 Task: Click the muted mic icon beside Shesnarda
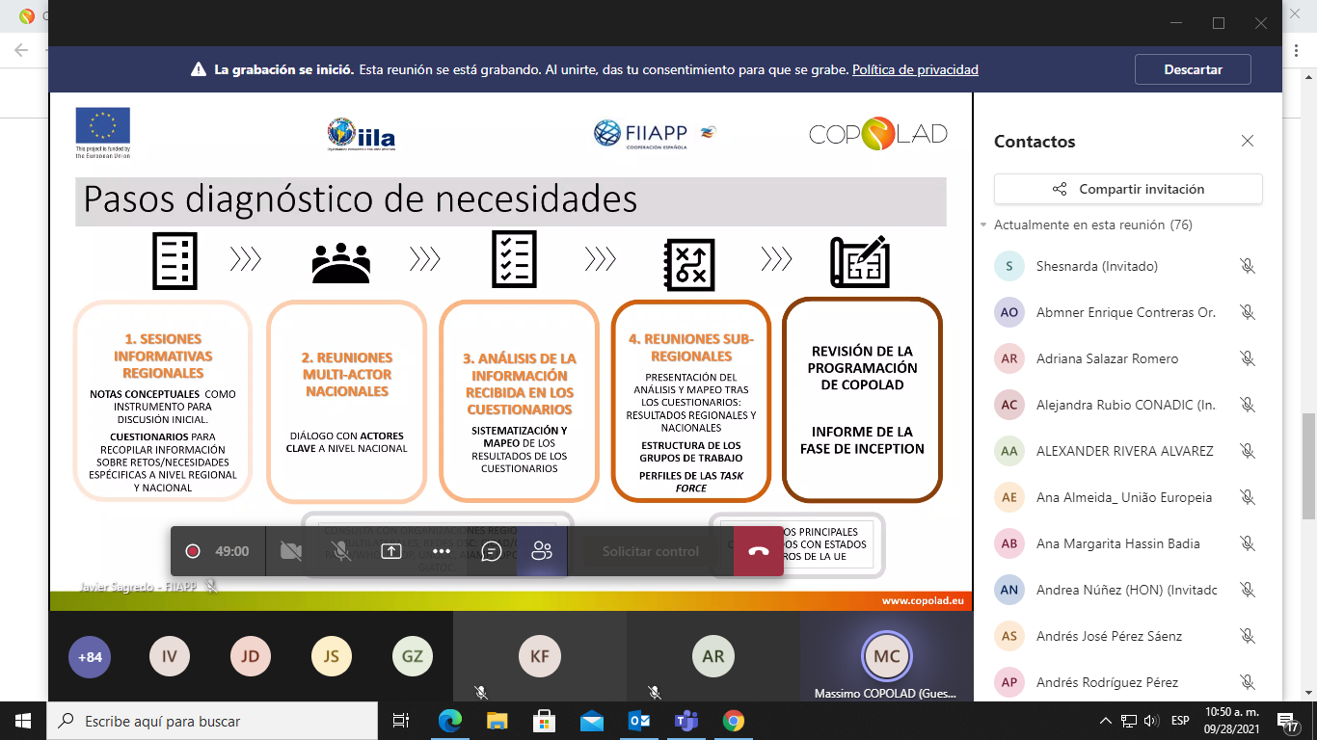click(1247, 266)
